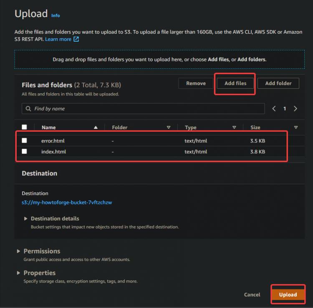Click the search magnifier icon in Find by name

(x=28, y=109)
